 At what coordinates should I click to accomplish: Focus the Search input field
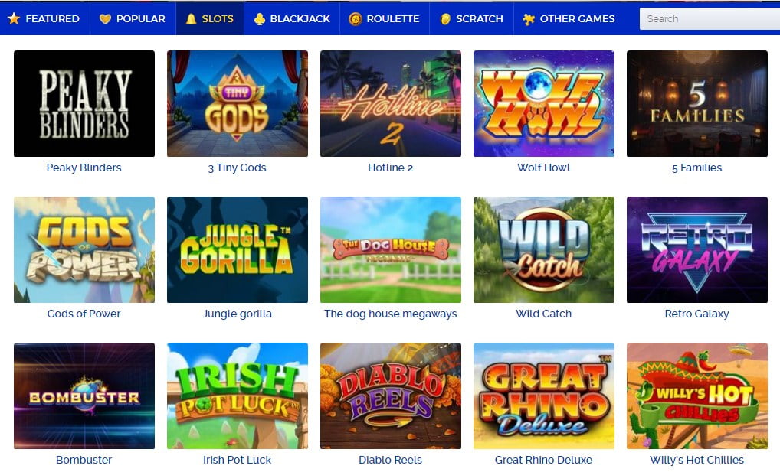click(x=710, y=19)
